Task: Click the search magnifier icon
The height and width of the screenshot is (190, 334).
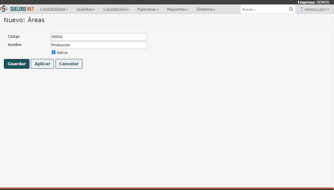Action: 291,9
